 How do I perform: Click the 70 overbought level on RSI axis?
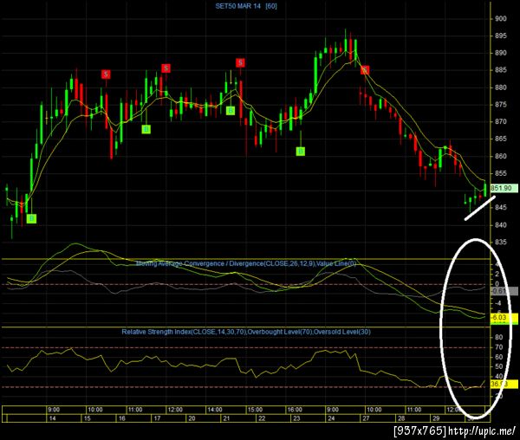(499, 347)
